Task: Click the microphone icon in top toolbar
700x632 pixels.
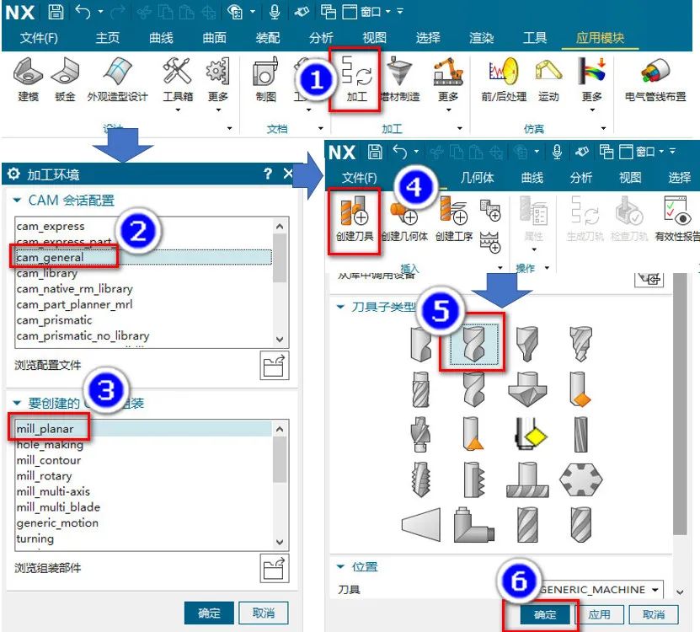Action: pyautogui.click(x=275, y=12)
